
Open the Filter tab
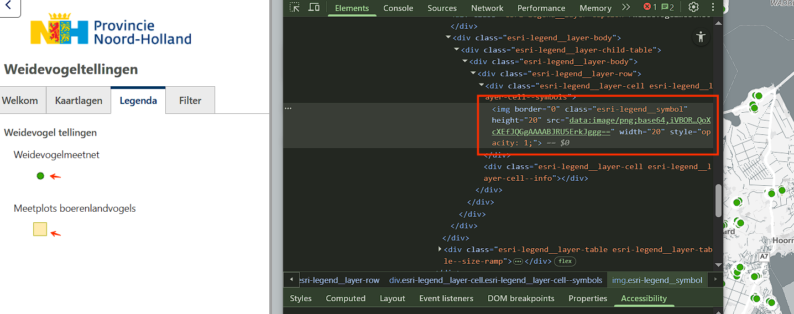click(190, 101)
